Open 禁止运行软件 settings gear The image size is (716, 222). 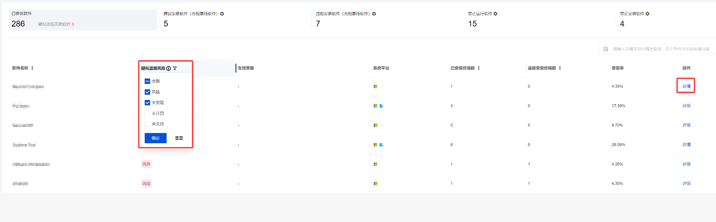[495, 14]
